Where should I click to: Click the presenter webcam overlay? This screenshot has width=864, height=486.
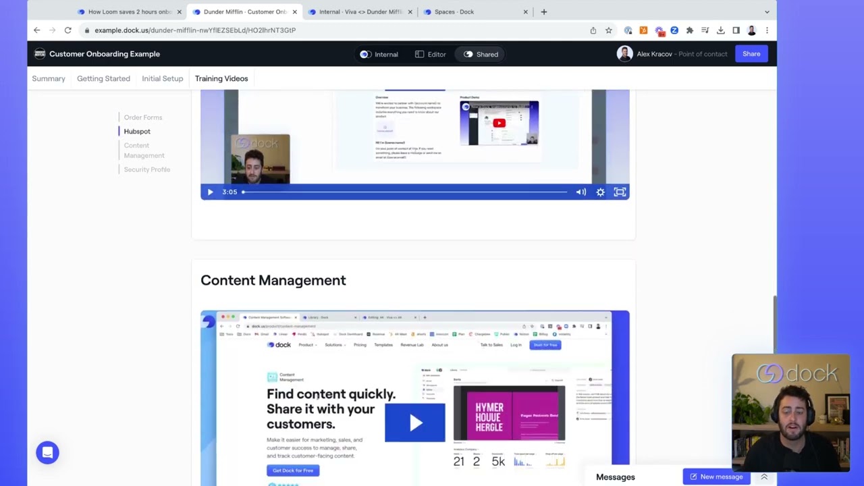pyautogui.click(x=790, y=412)
